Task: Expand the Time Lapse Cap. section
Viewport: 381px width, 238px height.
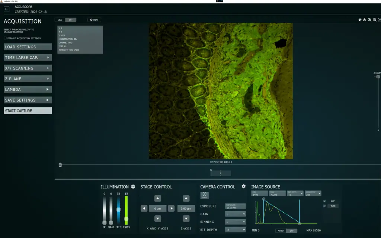Action: click(x=28, y=58)
